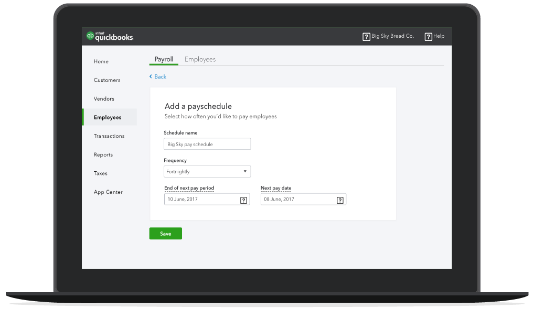The image size is (534, 309).
Task: Click the Help icon in header
Action: [x=428, y=37]
